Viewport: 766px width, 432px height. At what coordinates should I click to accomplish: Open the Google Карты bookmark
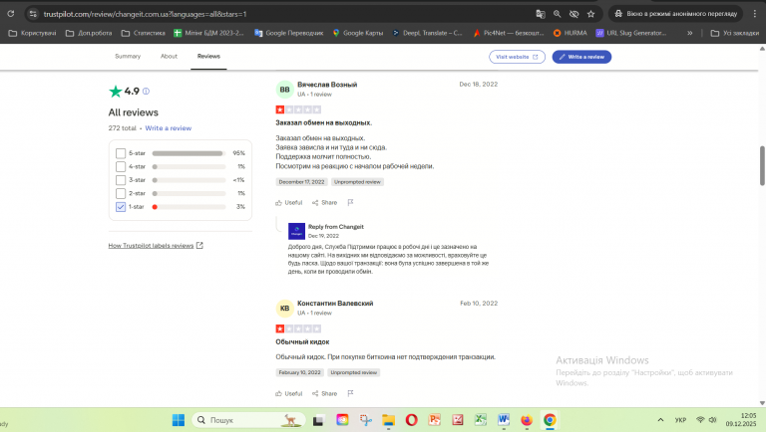click(x=358, y=33)
